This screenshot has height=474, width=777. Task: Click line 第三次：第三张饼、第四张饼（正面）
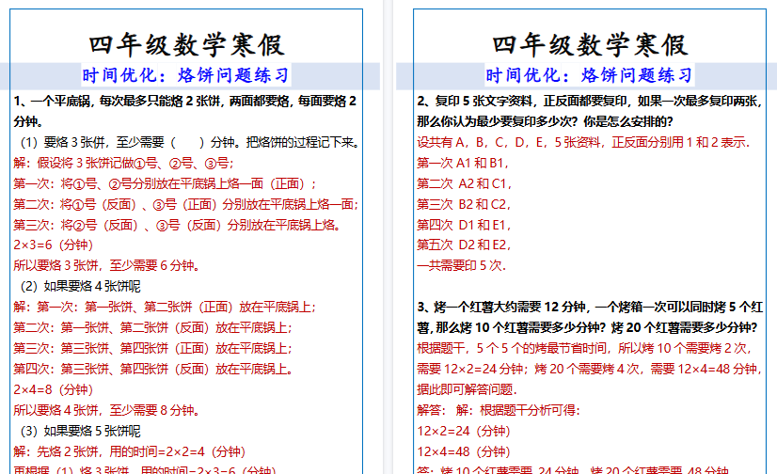tap(152, 349)
